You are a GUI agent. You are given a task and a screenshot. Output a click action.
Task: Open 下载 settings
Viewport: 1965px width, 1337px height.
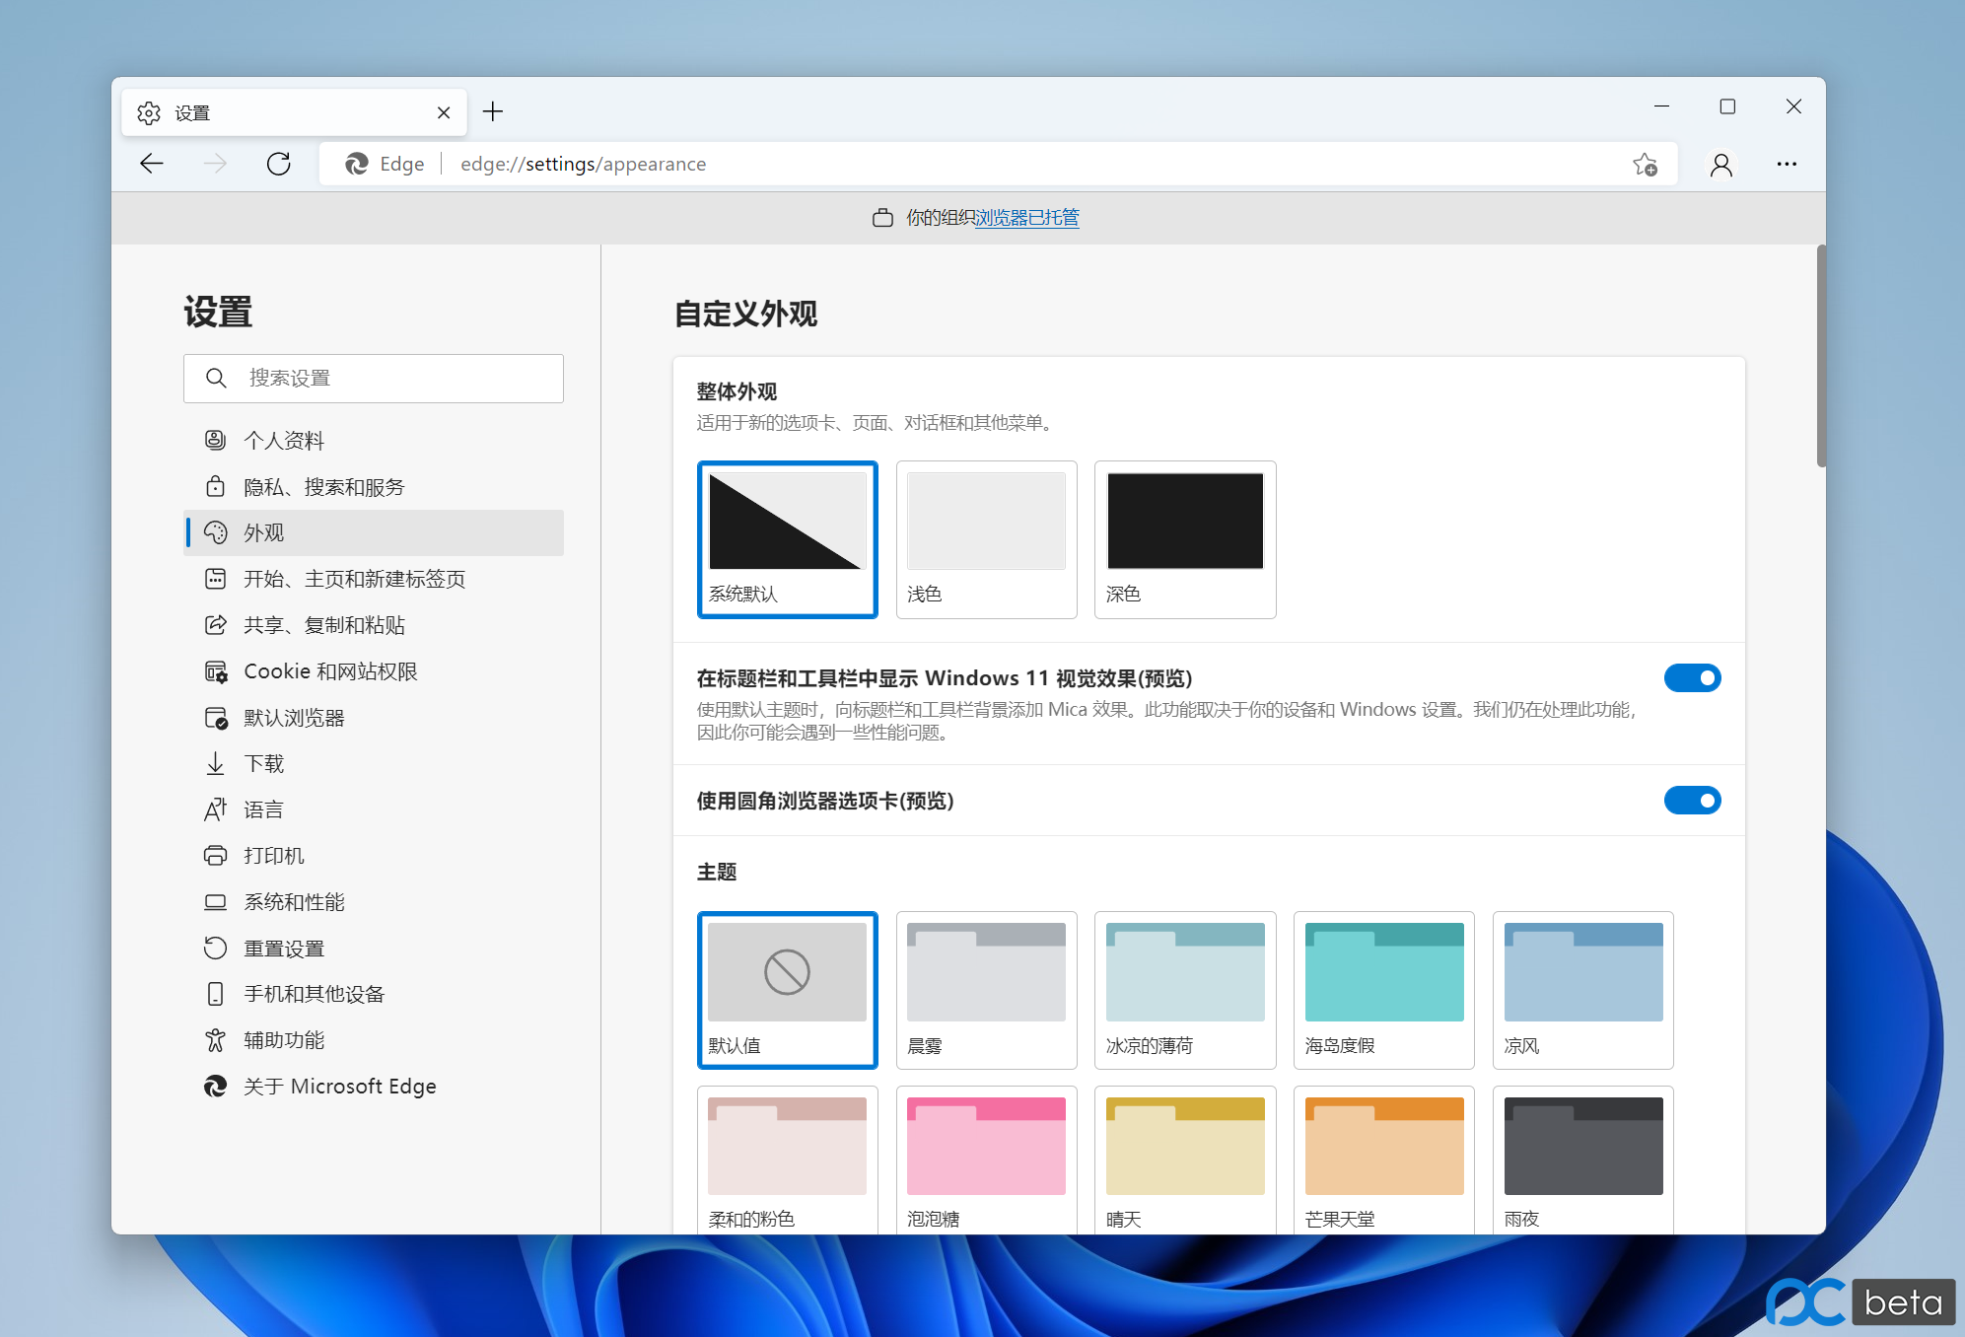click(x=374, y=764)
